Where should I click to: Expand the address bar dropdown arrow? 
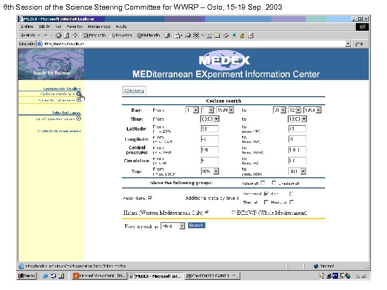point(348,44)
